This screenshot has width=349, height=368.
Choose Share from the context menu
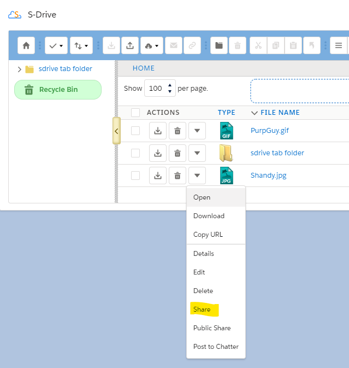[x=202, y=309]
